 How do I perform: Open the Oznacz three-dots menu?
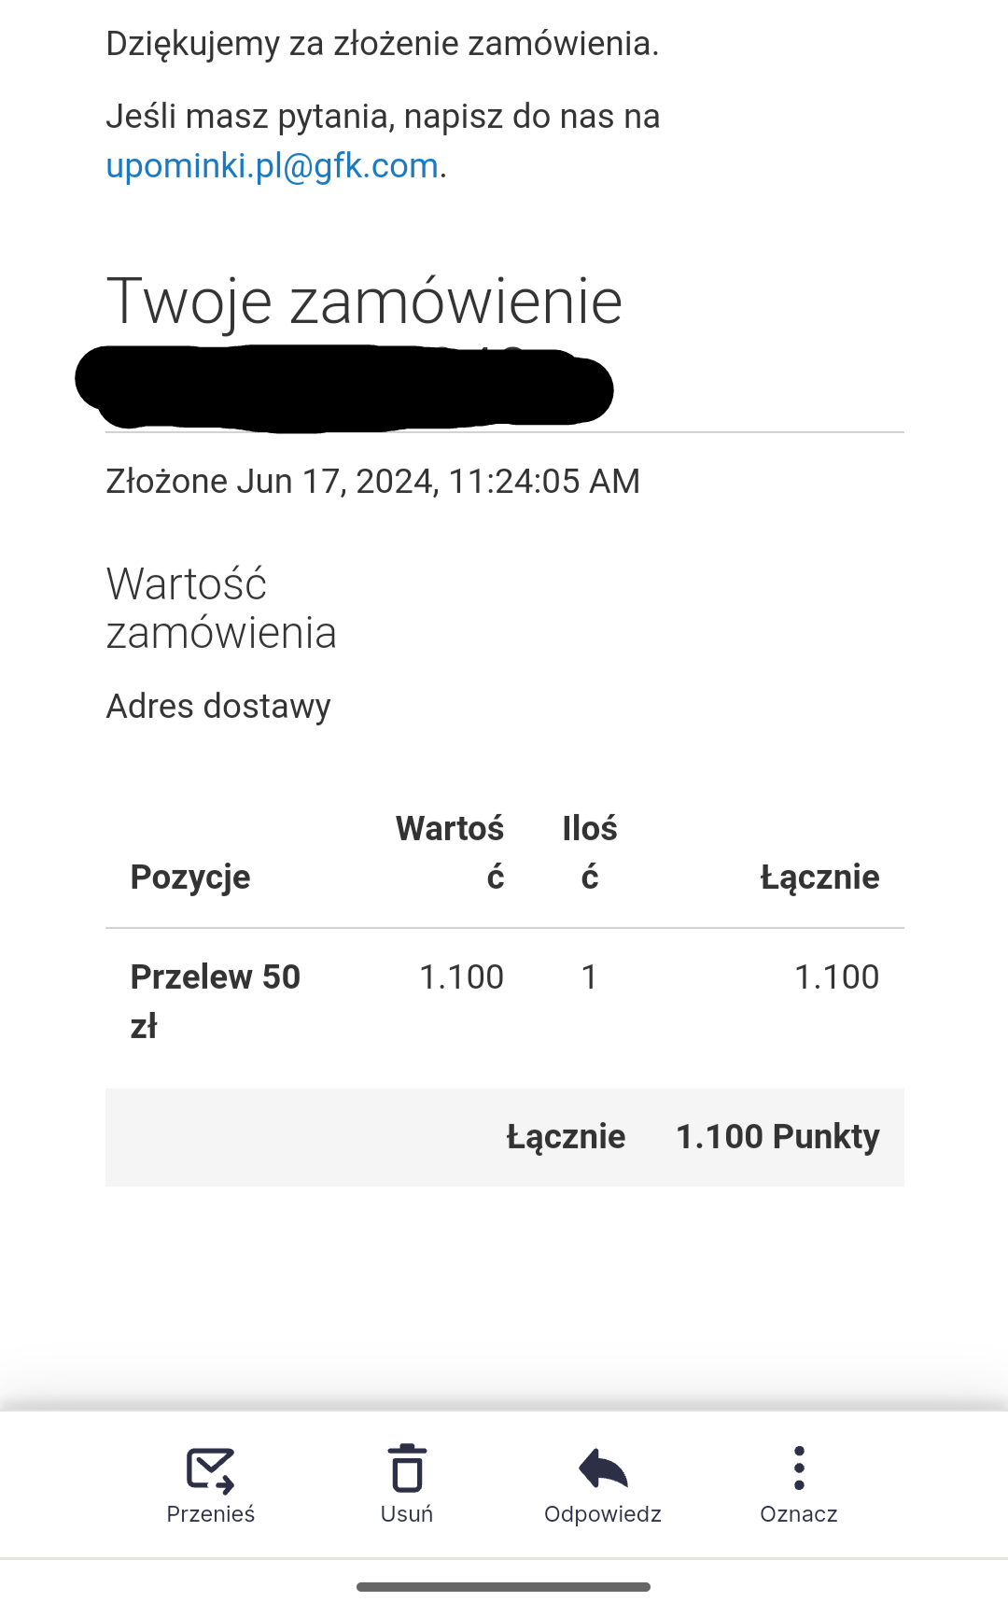tap(799, 1468)
